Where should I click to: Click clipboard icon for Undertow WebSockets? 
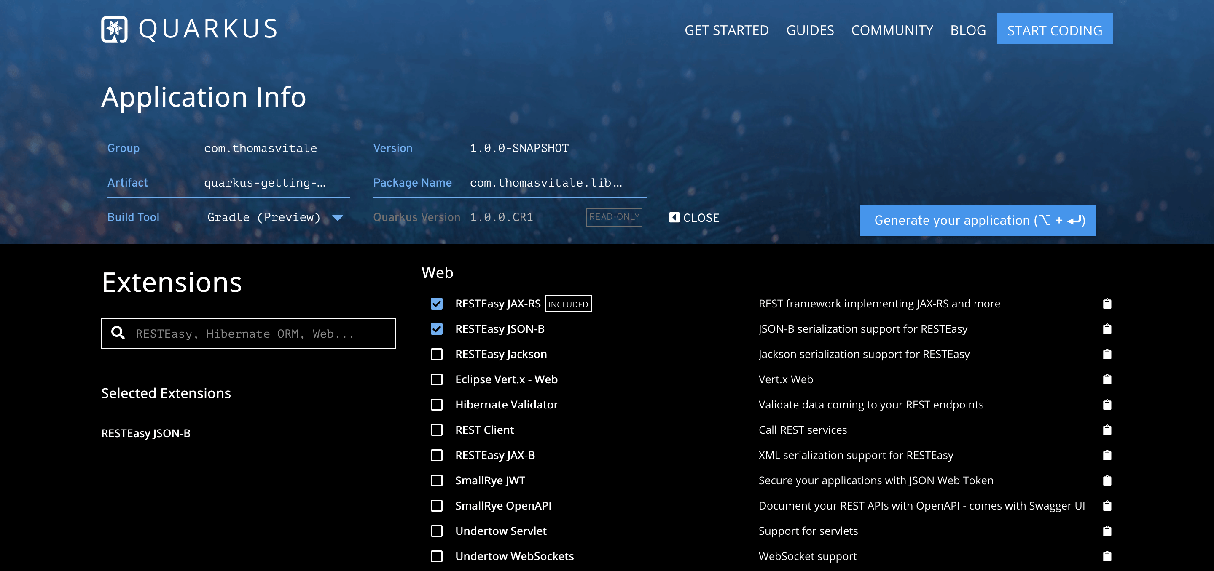1107,556
